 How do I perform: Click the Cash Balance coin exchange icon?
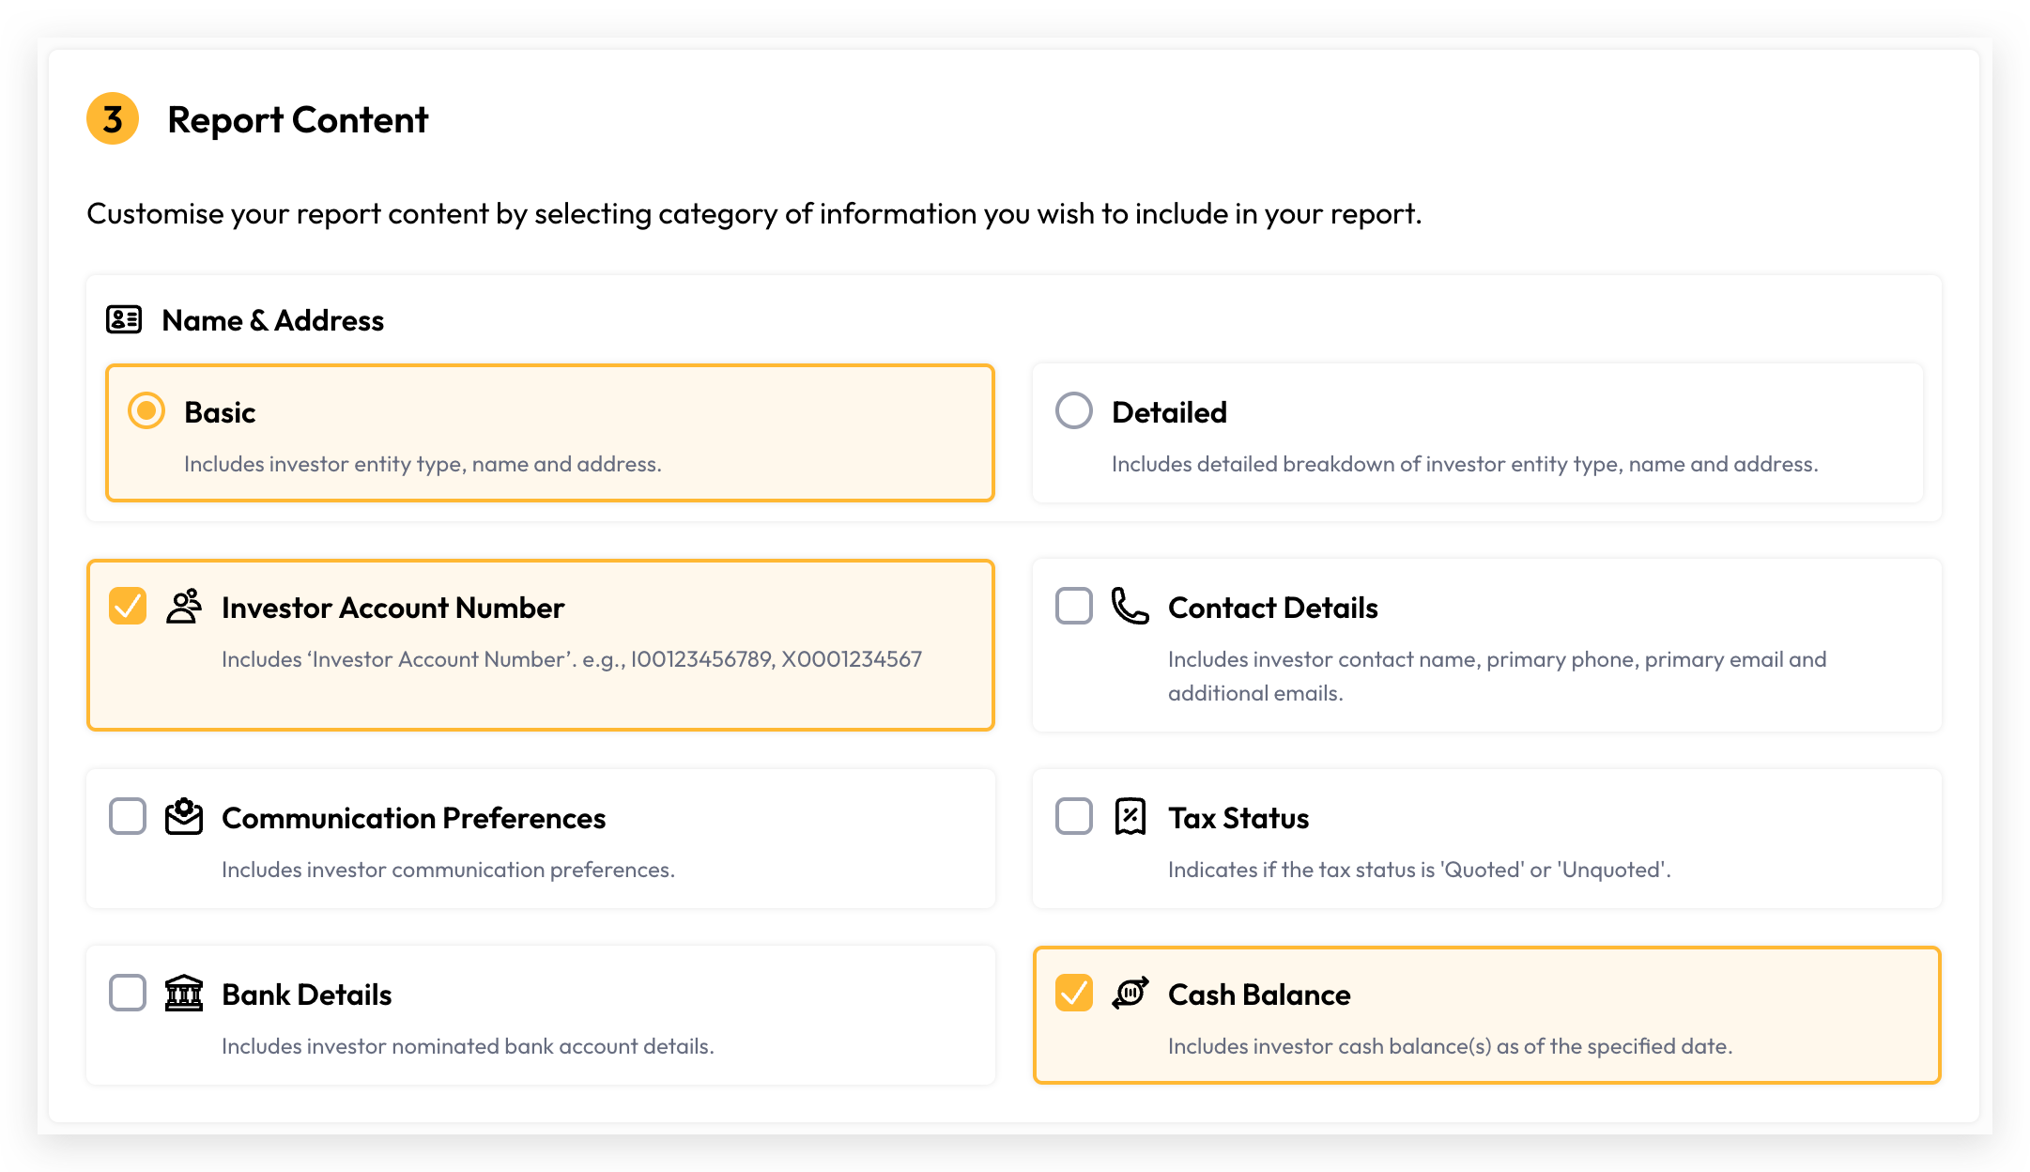tap(1130, 994)
